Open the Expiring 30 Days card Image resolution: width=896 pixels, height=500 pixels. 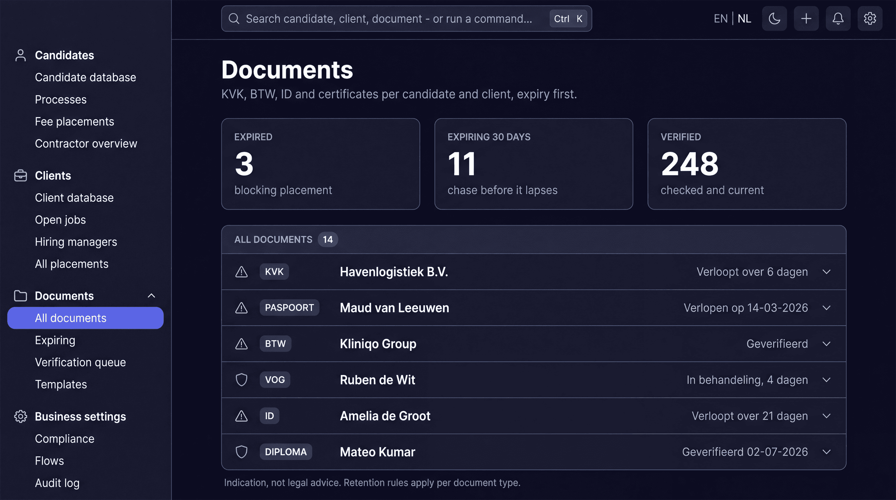534,164
